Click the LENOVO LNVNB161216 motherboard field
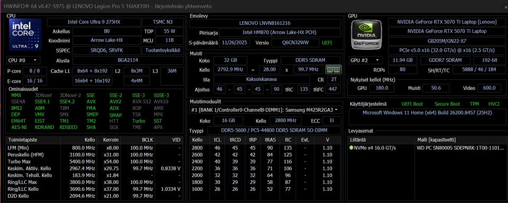The image size is (508, 203). (x=265, y=23)
